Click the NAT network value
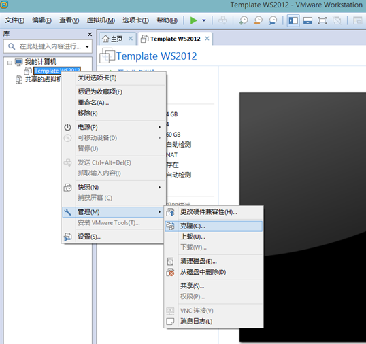 click(x=172, y=155)
